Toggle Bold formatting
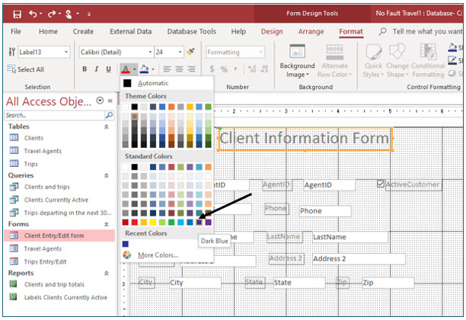This screenshot has height=320, width=466. point(85,69)
